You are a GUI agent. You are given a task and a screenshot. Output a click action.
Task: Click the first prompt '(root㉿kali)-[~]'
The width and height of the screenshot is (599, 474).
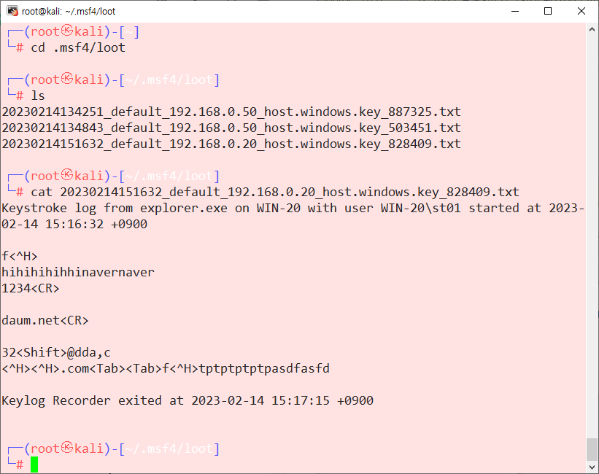pos(82,31)
